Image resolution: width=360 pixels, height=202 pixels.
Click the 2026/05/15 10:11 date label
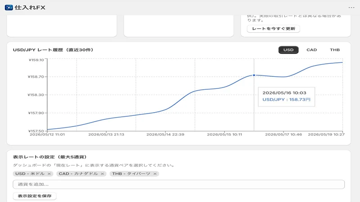point(225,134)
